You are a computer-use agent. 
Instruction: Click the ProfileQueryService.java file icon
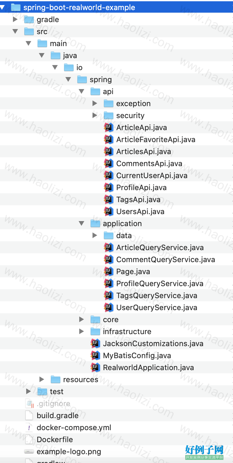[109, 283]
